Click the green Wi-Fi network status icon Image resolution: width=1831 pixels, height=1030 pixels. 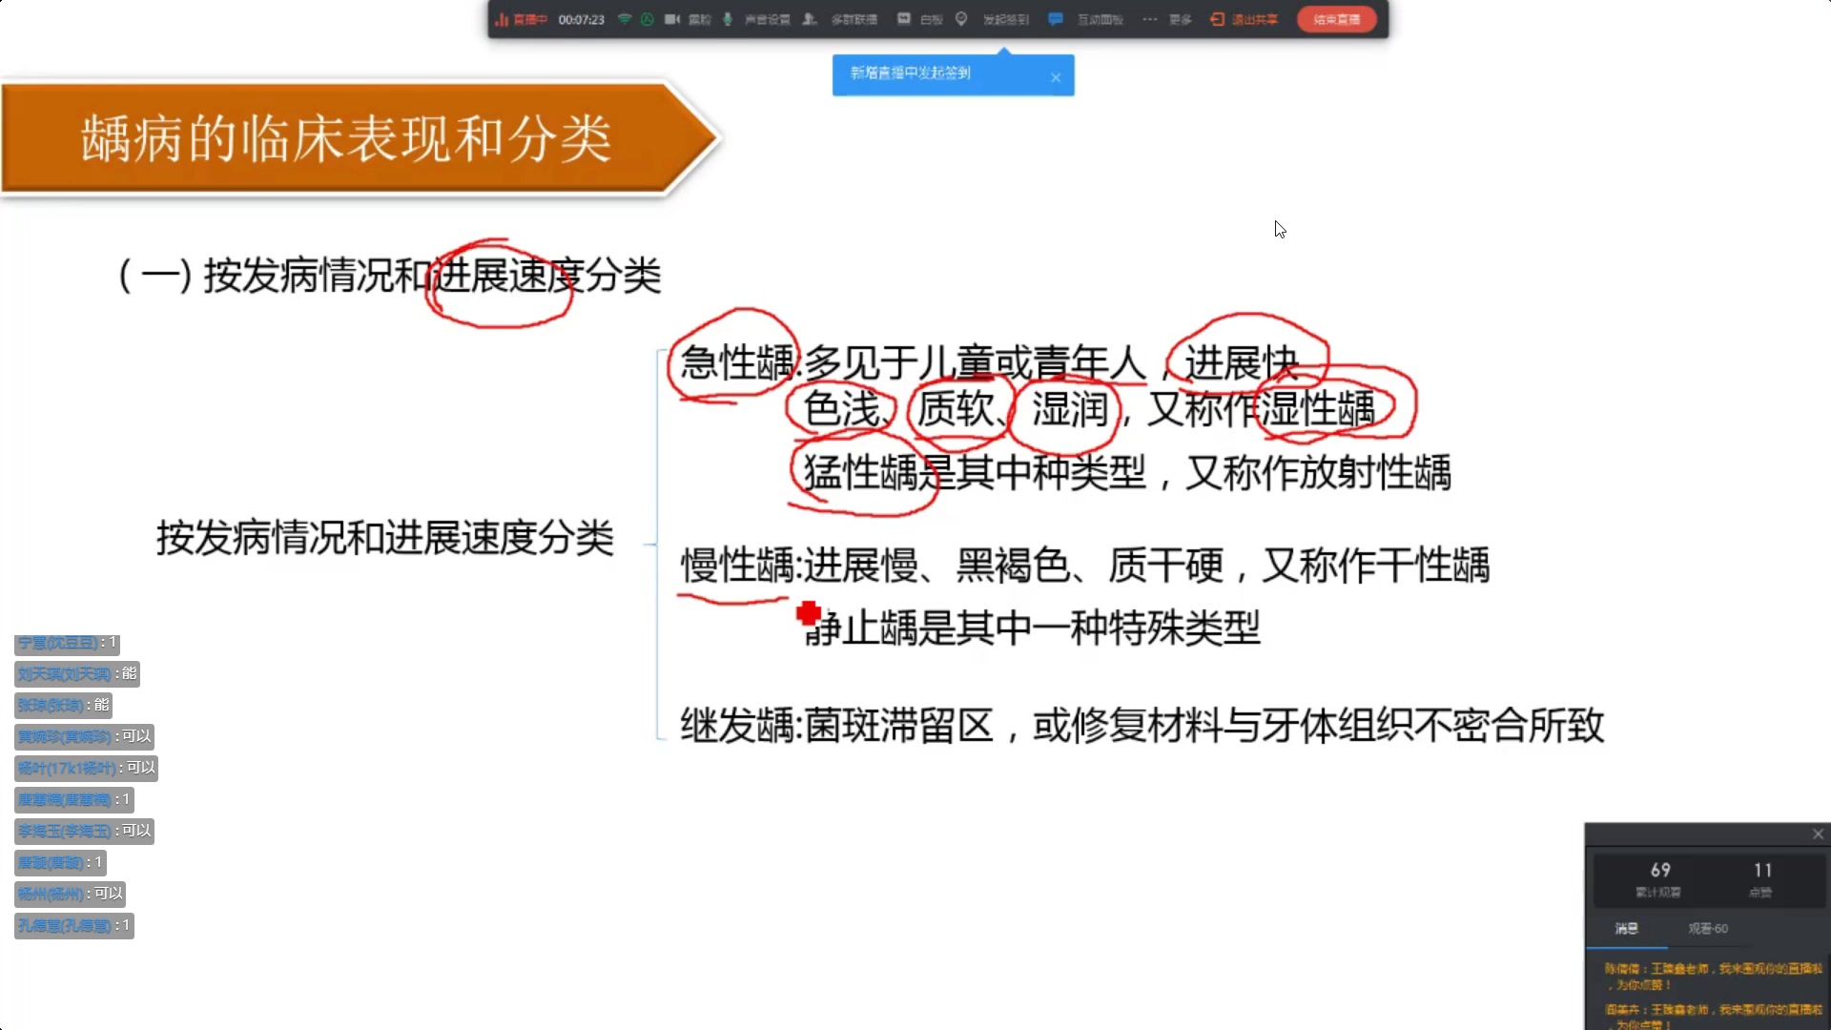click(x=625, y=19)
